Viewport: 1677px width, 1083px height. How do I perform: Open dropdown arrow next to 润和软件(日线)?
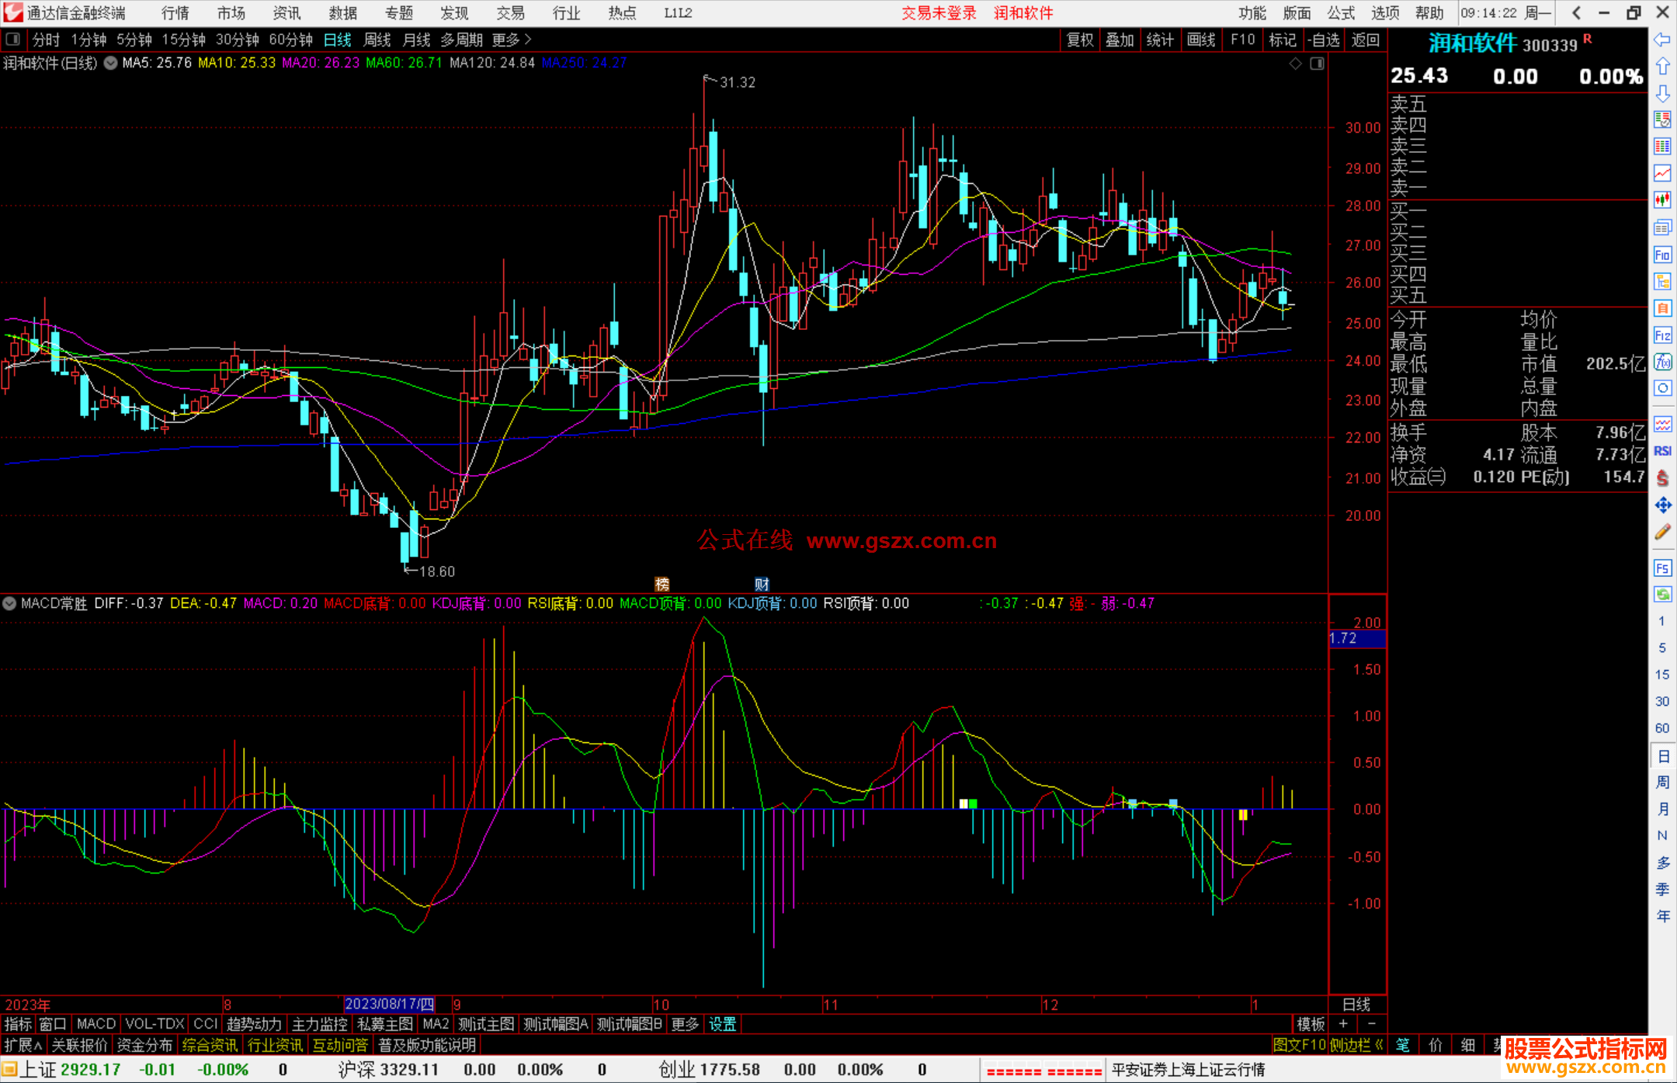(111, 63)
